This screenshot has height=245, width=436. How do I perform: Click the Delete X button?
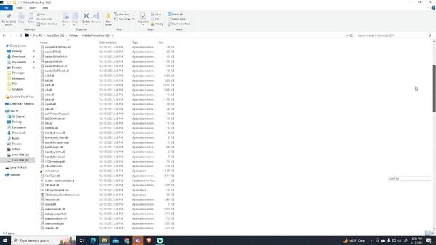tap(87, 16)
